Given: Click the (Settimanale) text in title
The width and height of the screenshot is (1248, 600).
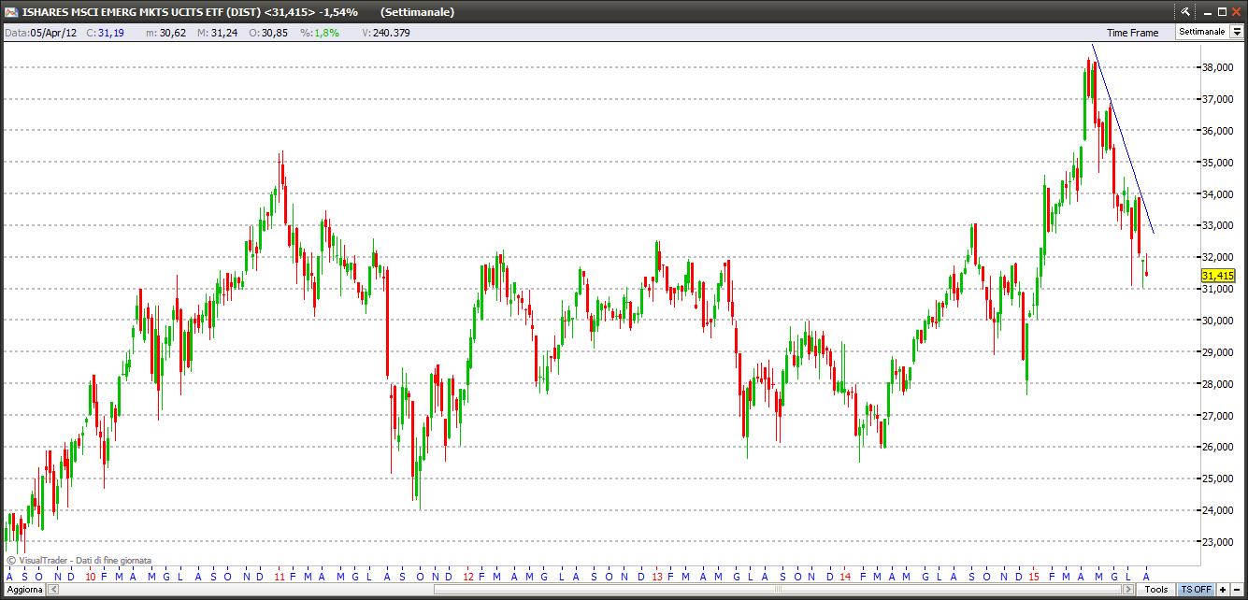Looking at the screenshot, I should pos(418,12).
